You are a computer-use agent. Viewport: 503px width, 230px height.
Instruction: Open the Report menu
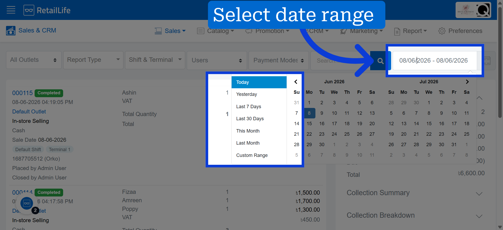pos(411,31)
